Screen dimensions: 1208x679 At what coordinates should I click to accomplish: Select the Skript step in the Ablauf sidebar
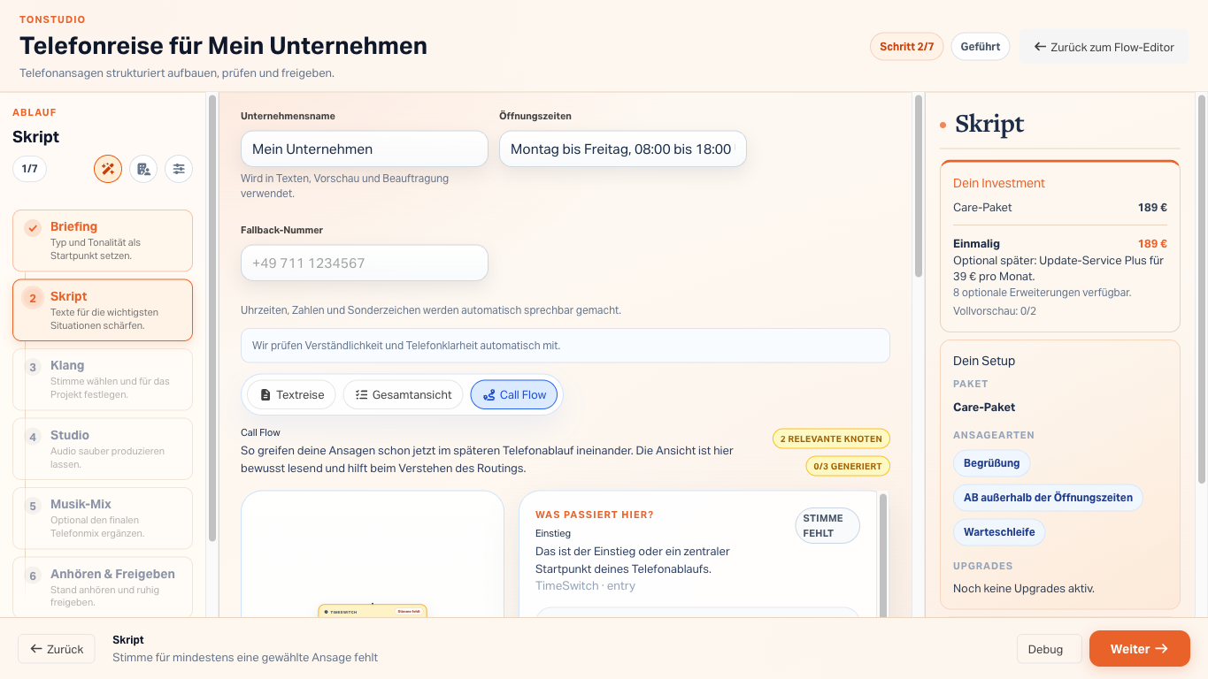coord(101,309)
